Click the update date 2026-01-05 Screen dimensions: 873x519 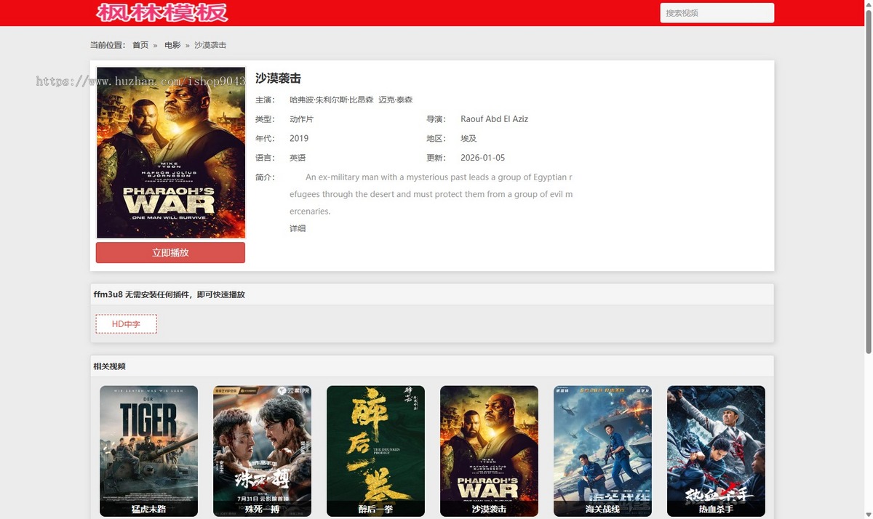point(483,158)
